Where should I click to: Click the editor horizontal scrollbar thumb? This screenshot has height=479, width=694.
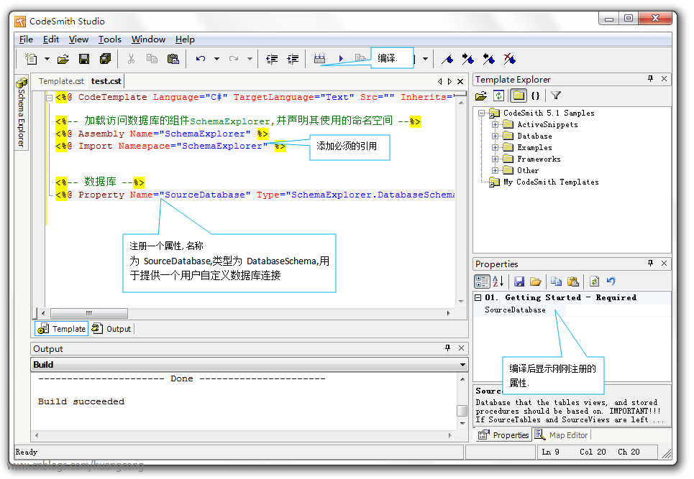tap(89, 313)
